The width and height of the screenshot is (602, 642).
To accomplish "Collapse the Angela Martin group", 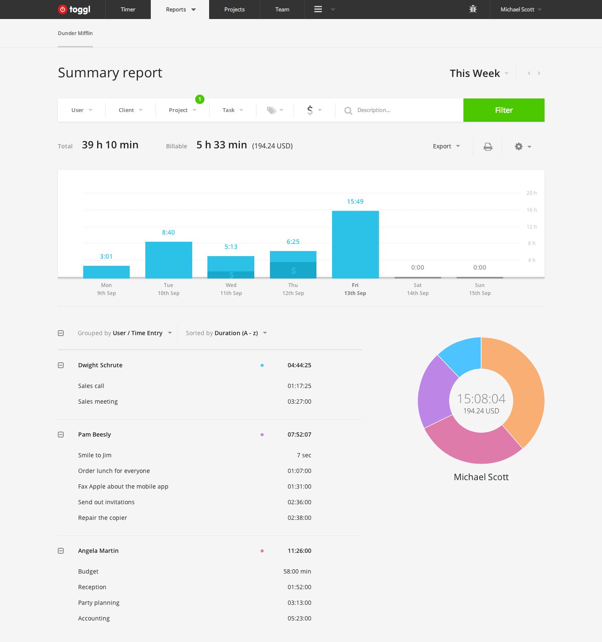I will 61,551.
